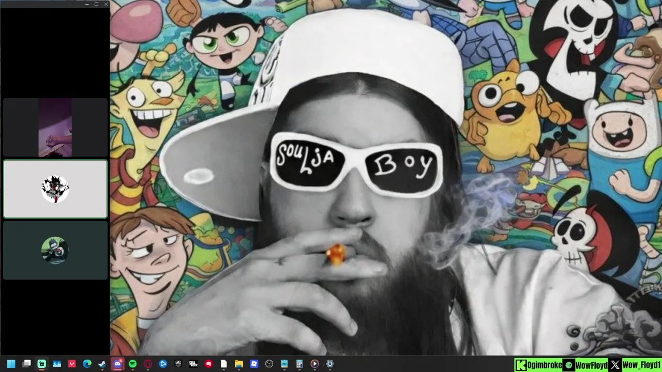Open the media player play-button icon
The width and height of the screenshot is (662, 372).
tap(314, 364)
